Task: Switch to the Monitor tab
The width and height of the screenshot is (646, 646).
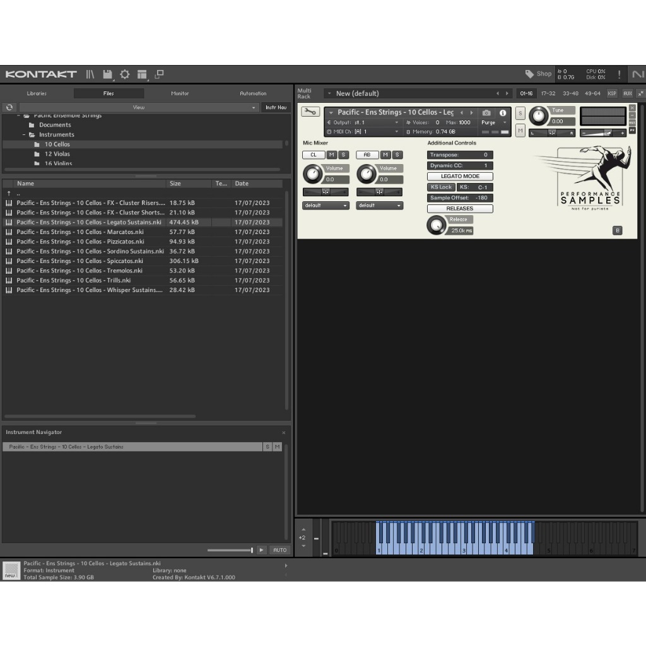Action: [180, 93]
